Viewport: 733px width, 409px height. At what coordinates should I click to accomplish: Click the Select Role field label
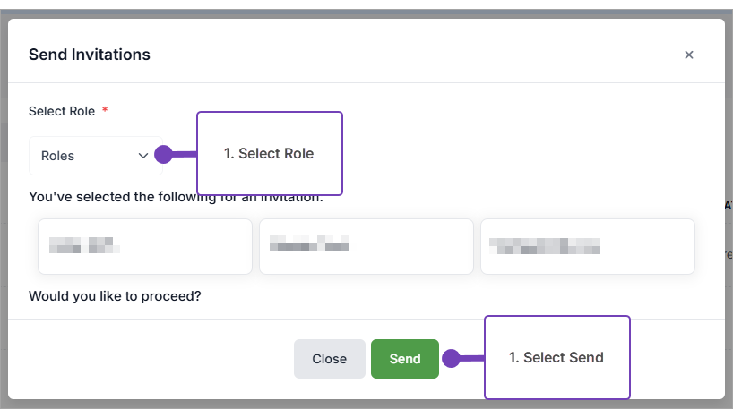[x=62, y=111]
